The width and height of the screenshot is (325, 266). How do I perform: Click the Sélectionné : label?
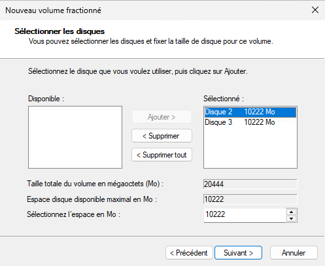(x=224, y=99)
